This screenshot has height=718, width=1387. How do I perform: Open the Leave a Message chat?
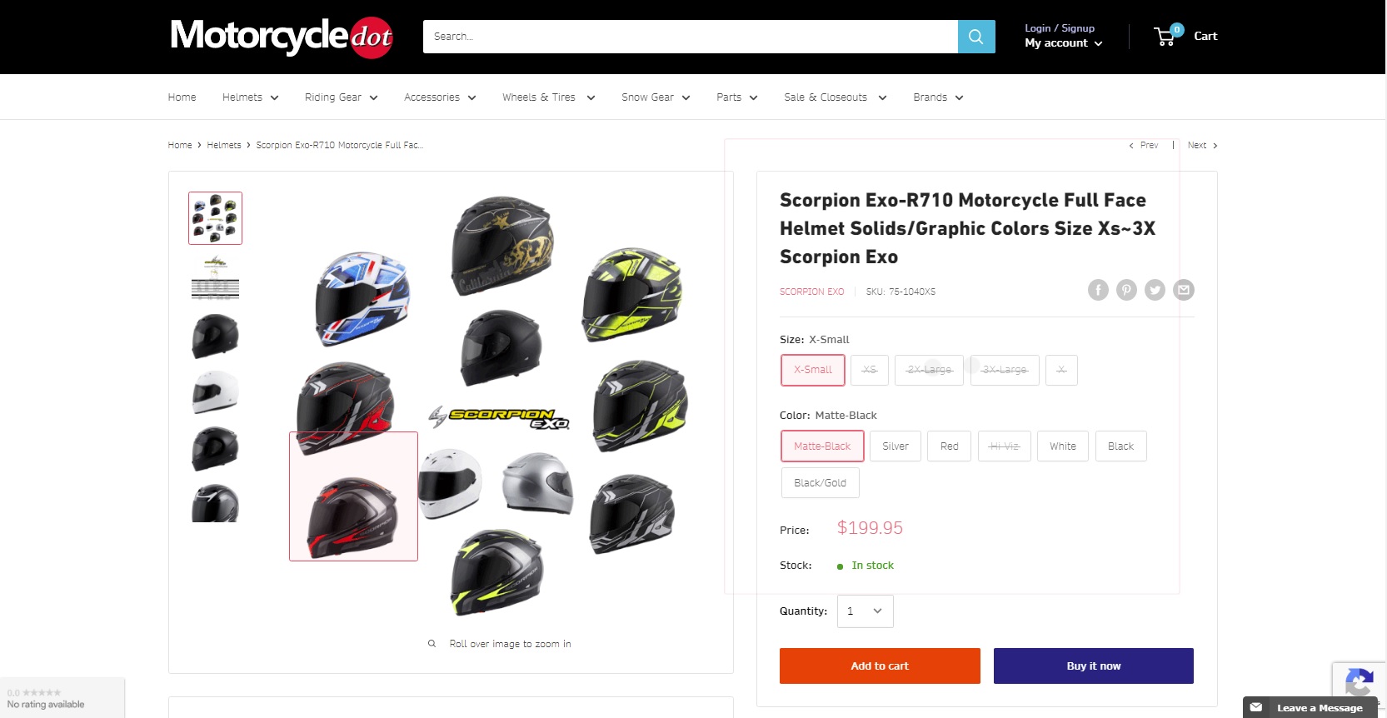[x=1310, y=707]
